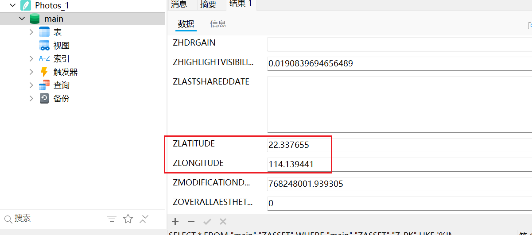Switch to the 信息 sub-tab
The height and width of the screenshot is (235, 532).
218,24
